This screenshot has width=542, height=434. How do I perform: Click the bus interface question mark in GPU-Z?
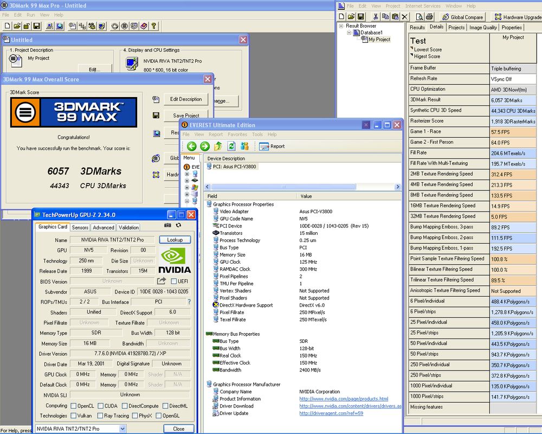(x=189, y=302)
